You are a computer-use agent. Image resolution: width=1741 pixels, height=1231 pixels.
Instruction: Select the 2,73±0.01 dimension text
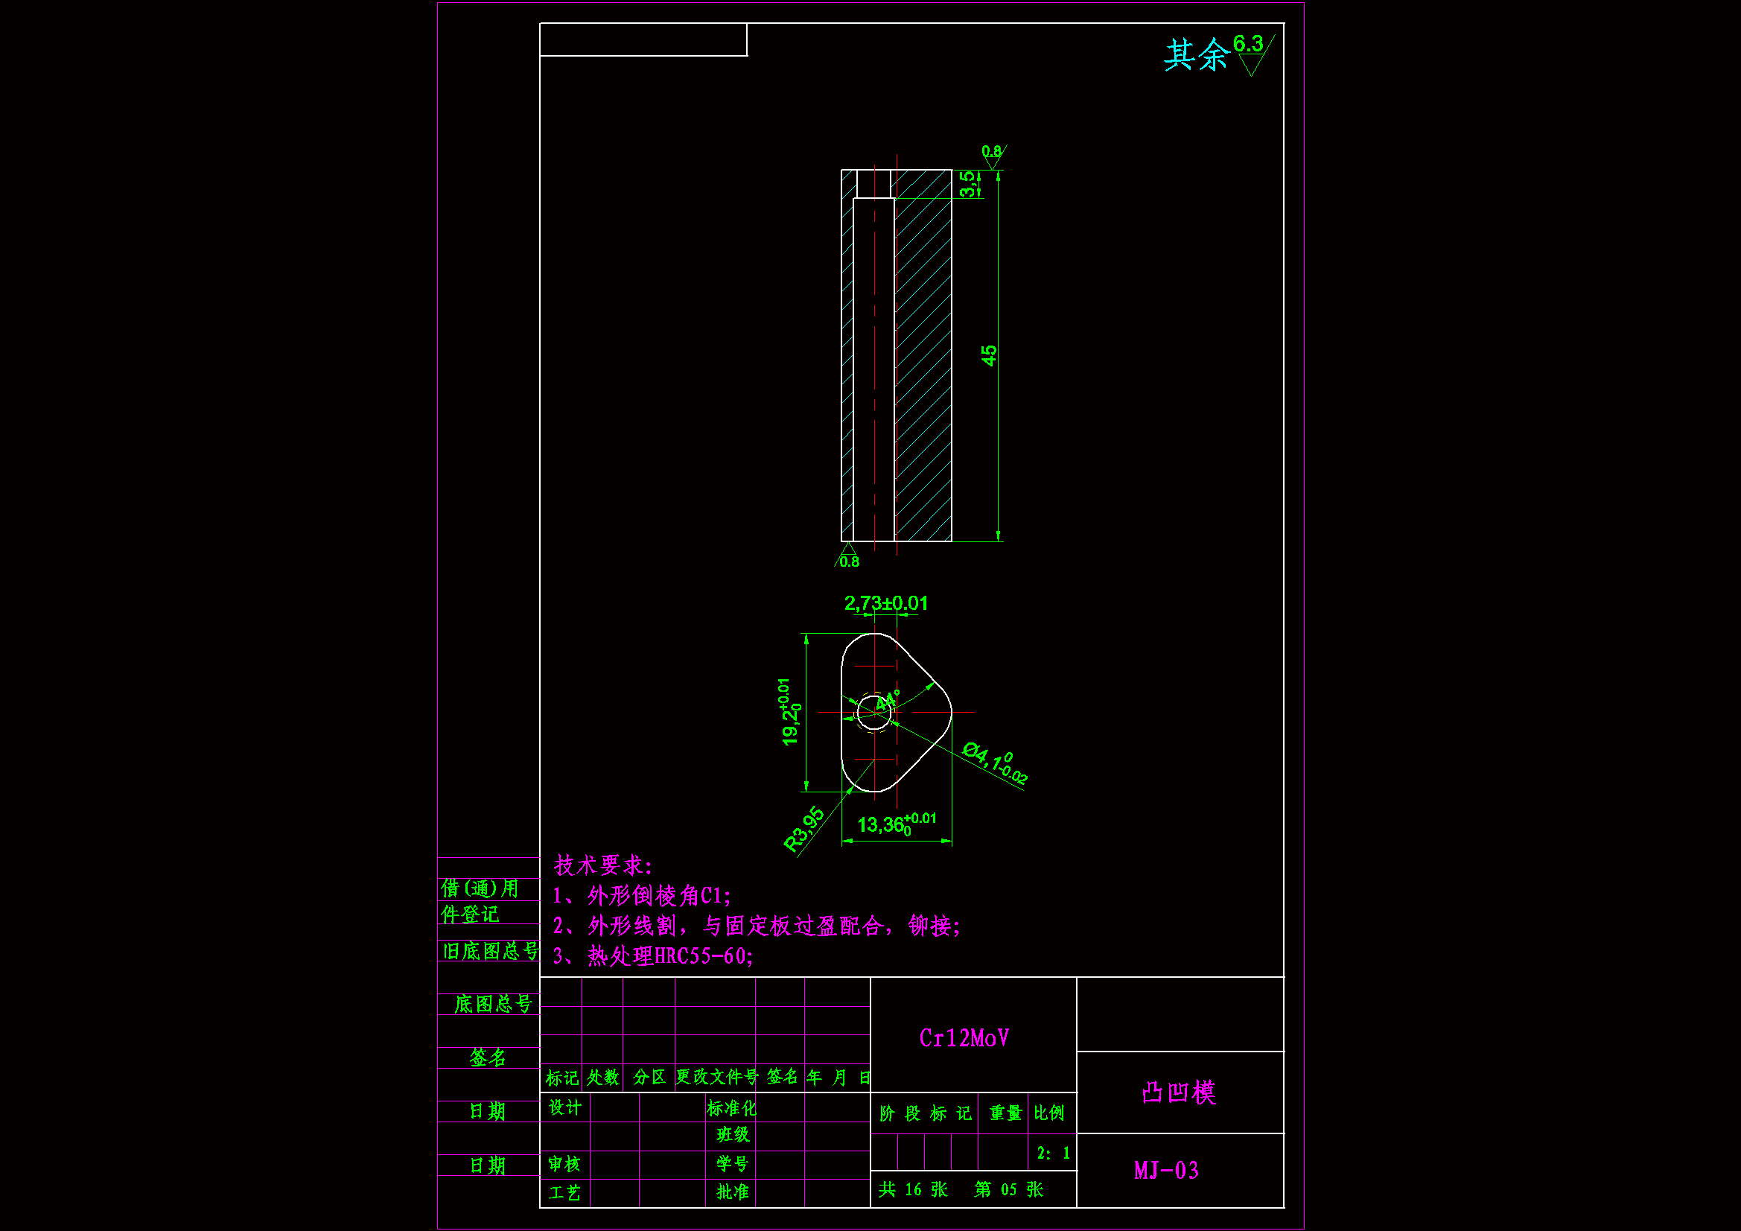(885, 604)
